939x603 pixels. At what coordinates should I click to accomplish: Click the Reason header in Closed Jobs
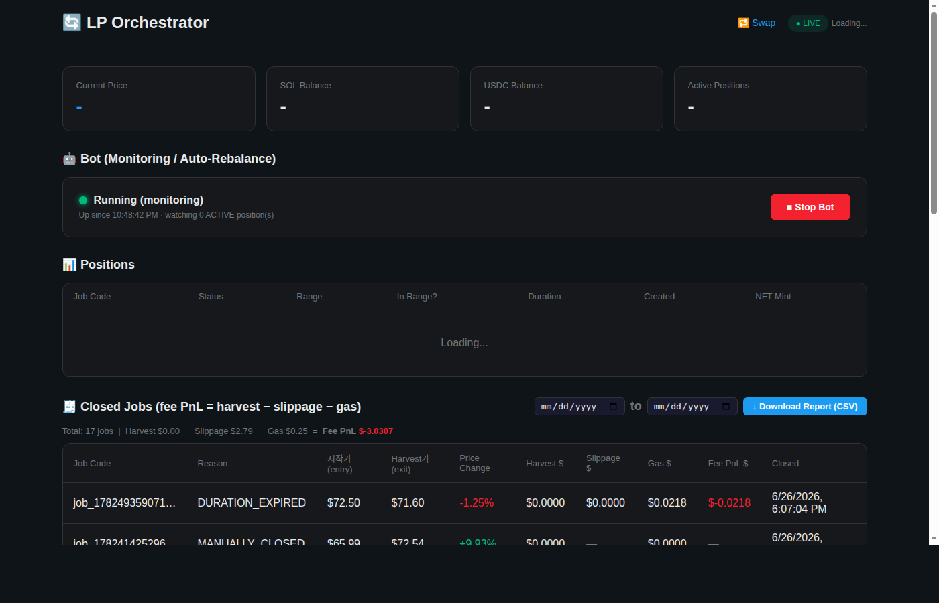[x=213, y=464]
